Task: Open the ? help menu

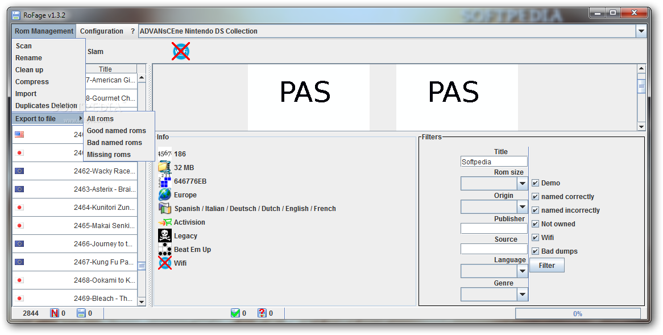Action: (x=132, y=31)
